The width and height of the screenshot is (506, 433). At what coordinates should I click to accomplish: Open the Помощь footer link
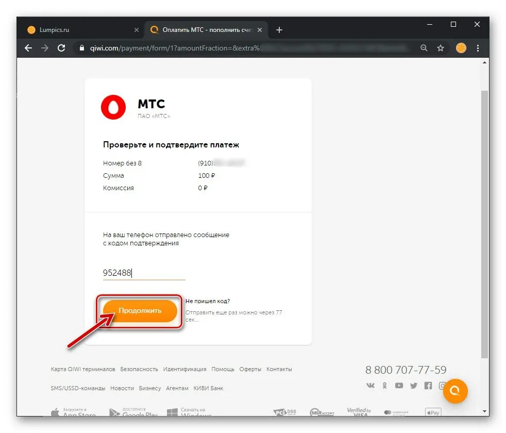click(223, 369)
